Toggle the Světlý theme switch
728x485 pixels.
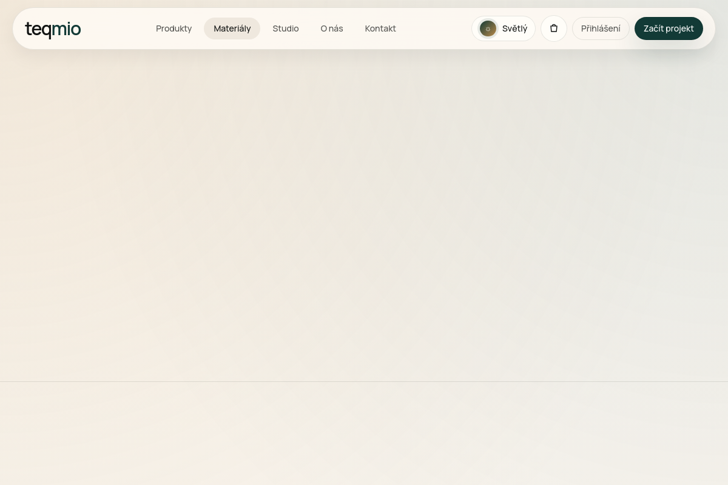[504, 28]
